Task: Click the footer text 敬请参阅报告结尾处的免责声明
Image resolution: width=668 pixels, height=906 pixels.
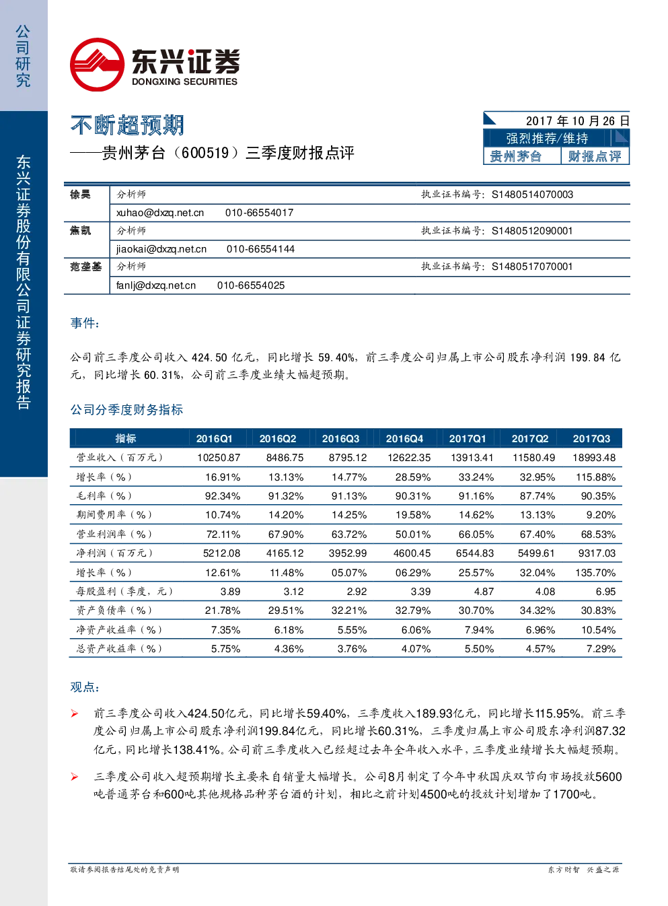Action: coord(125,870)
